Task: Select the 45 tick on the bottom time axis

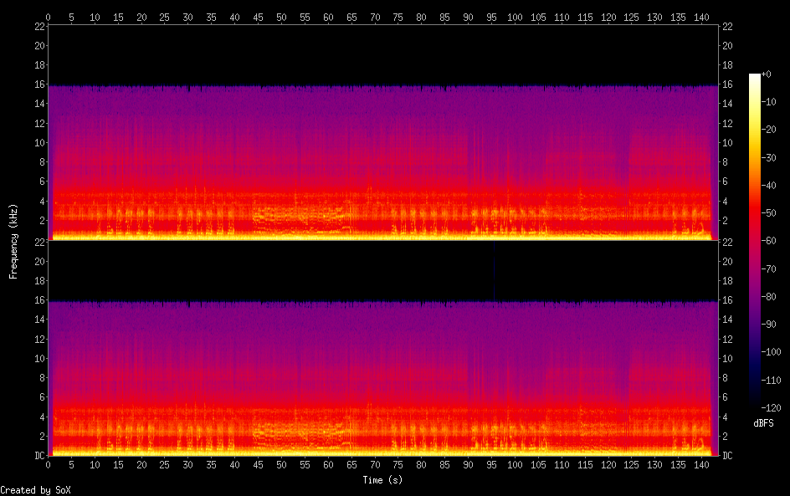Action: [258, 464]
